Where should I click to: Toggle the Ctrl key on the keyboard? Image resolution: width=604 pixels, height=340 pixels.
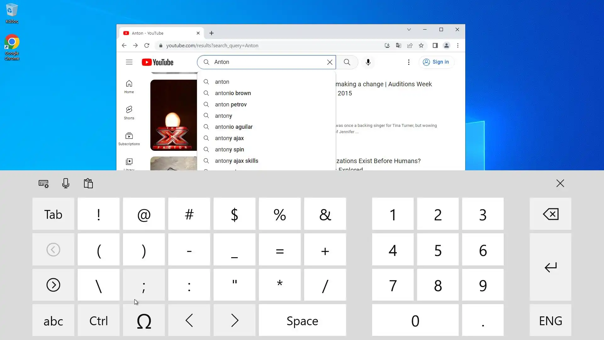pos(98,320)
